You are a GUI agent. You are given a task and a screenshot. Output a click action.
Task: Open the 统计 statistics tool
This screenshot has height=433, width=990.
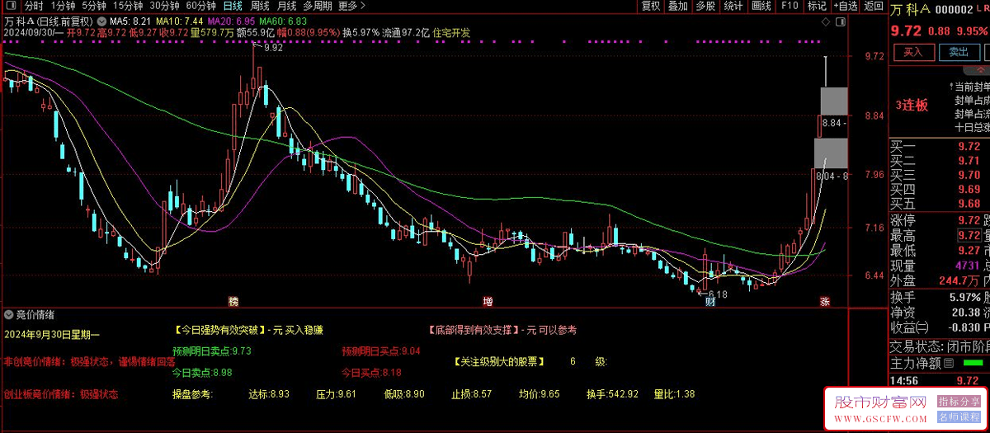click(733, 6)
